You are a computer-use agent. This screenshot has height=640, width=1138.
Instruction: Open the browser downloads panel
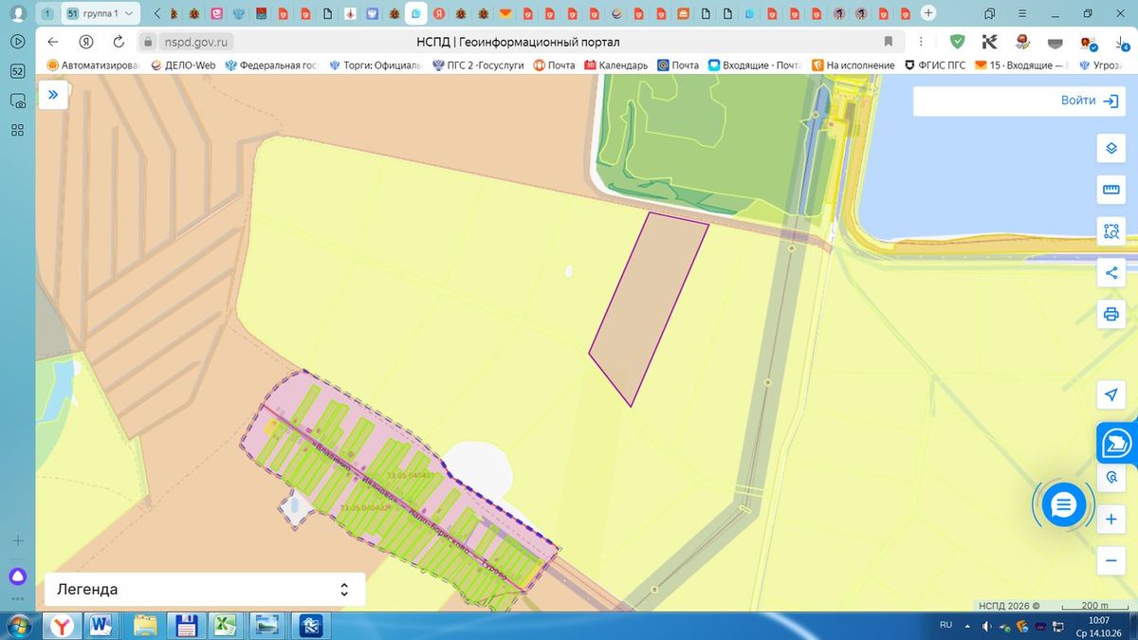coord(1120,42)
